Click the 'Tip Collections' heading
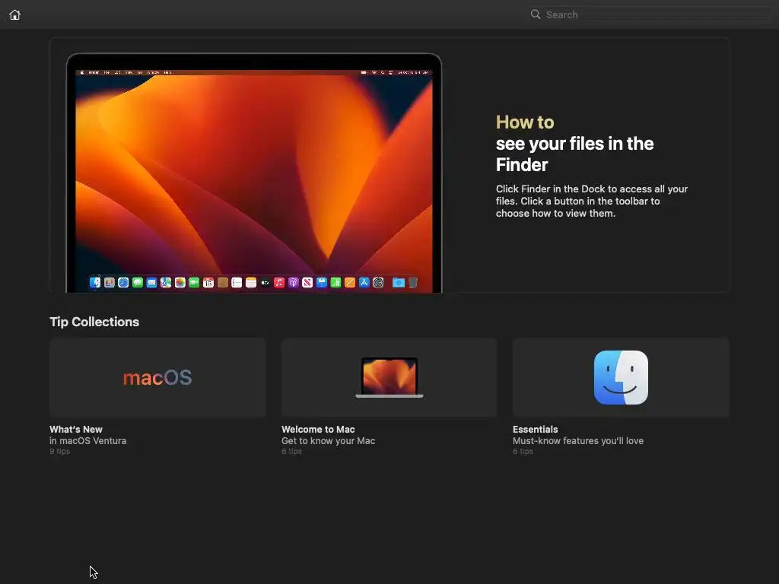 (94, 322)
